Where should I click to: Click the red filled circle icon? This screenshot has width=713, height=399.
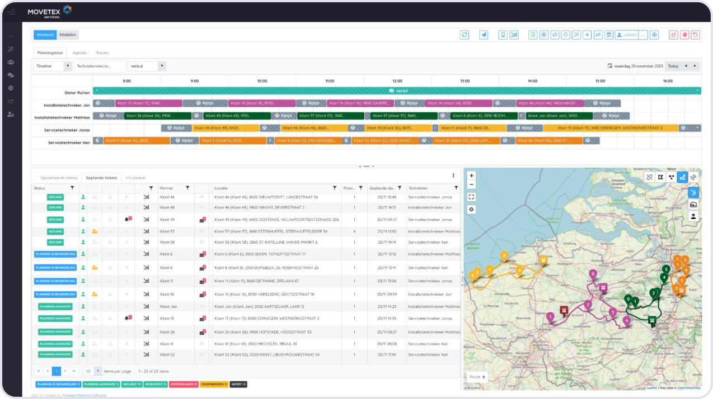tap(684, 35)
